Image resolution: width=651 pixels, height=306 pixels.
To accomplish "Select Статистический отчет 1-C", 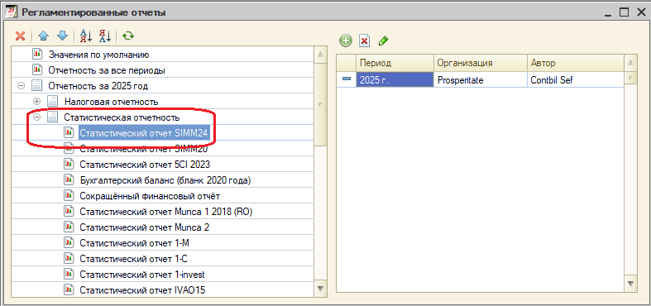I will [x=134, y=259].
